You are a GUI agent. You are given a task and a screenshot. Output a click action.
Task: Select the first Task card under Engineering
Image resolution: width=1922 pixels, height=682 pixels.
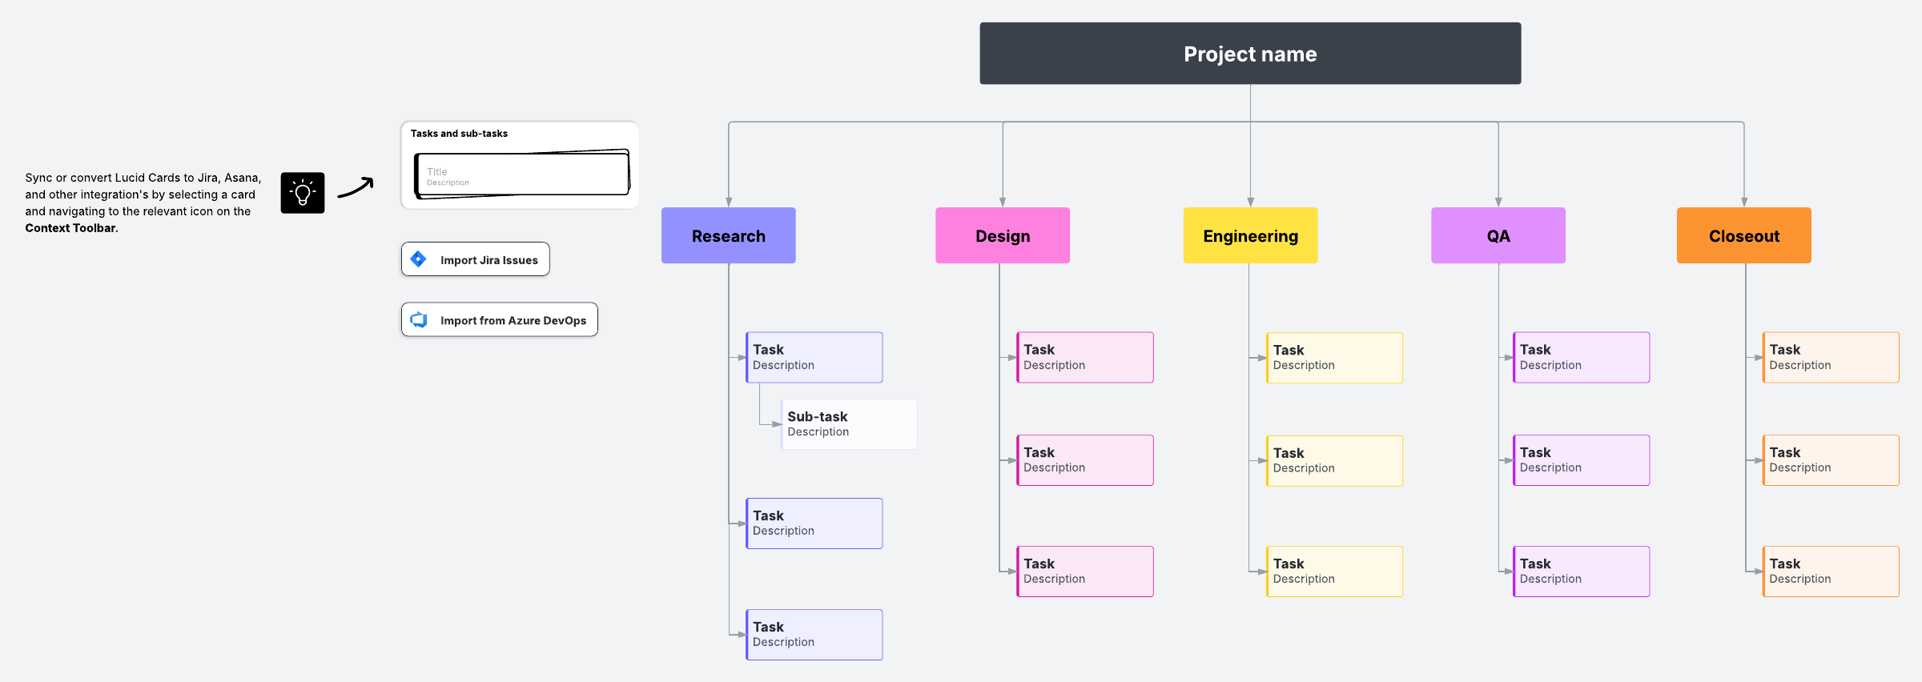click(x=1334, y=358)
